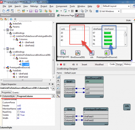Click the green Run button in toolbar
Screen dimensions: 135x130
(57, 11)
